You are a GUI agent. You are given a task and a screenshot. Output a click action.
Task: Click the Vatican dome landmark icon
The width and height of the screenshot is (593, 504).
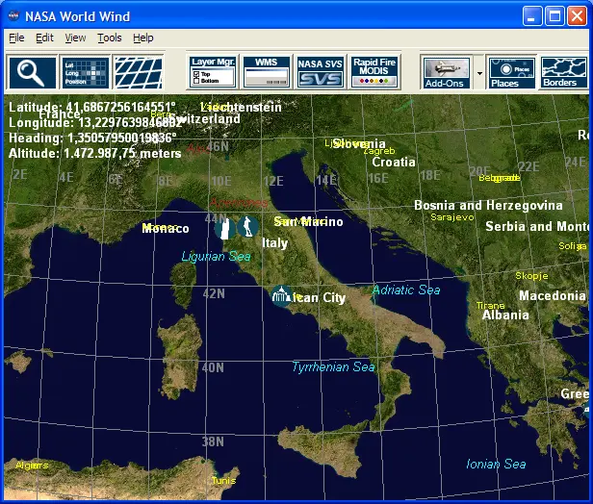click(x=281, y=295)
